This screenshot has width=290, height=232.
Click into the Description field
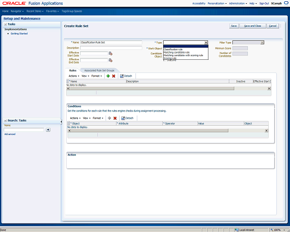pos(111,48)
